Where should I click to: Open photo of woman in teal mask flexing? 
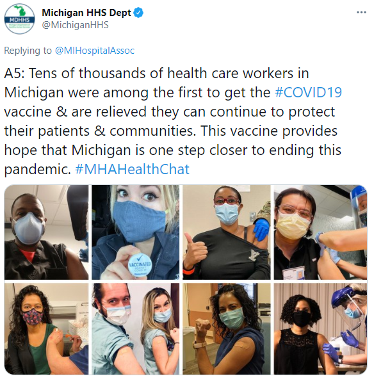(227, 328)
